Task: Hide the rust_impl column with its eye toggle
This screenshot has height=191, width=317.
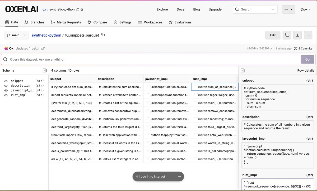Action: click(x=6, y=95)
